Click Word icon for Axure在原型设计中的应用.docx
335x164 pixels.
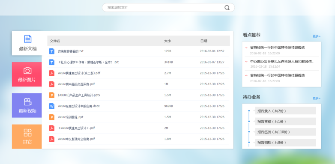point(52,106)
